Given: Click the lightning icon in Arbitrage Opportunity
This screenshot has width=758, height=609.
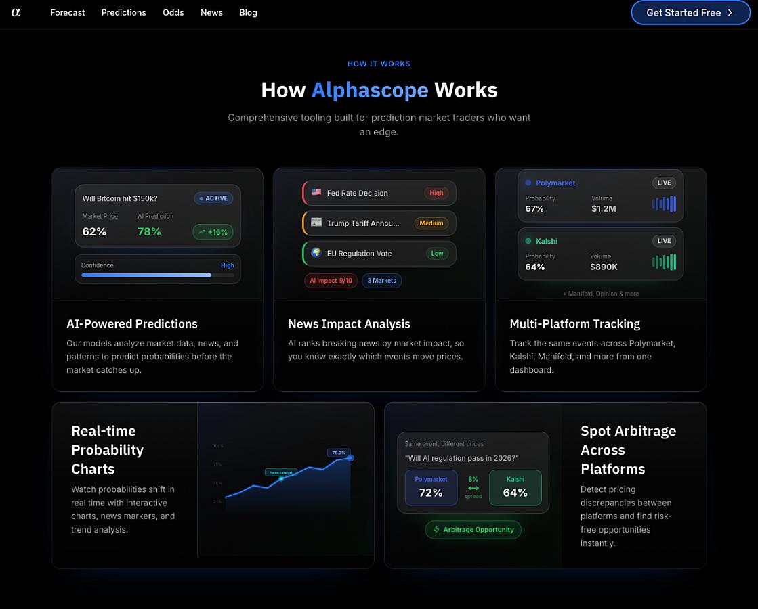Looking at the screenshot, I should click(436, 530).
